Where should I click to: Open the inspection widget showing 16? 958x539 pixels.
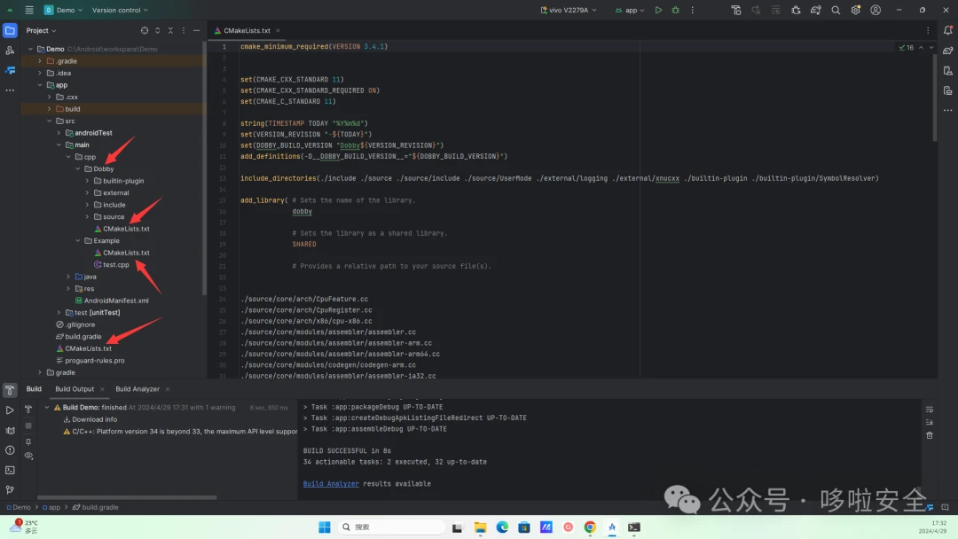click(x=906, y=48)
